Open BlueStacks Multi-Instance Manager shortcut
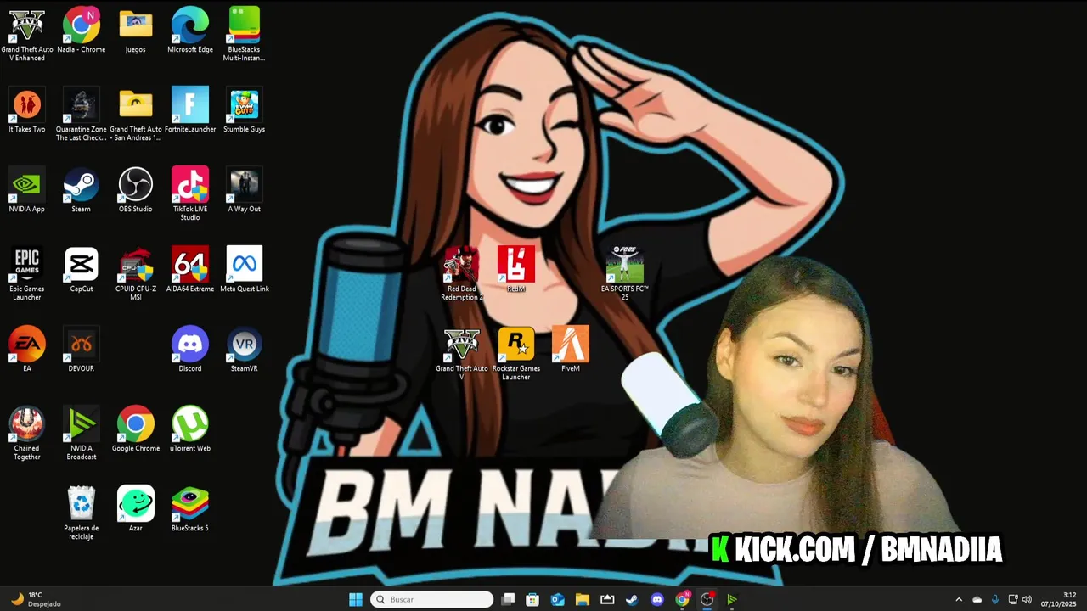The width and height of the screenshot is (1087, 611). (245, 34)
